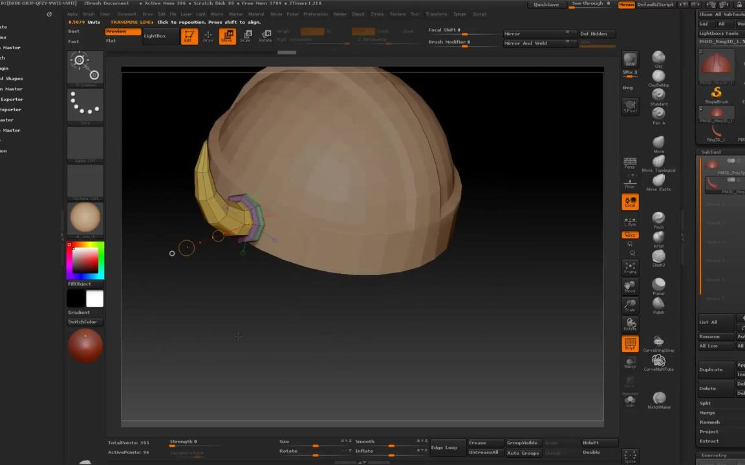Open the Zplugin menu
The width and height of the screenshot is (745, 465).
[461, 14]
